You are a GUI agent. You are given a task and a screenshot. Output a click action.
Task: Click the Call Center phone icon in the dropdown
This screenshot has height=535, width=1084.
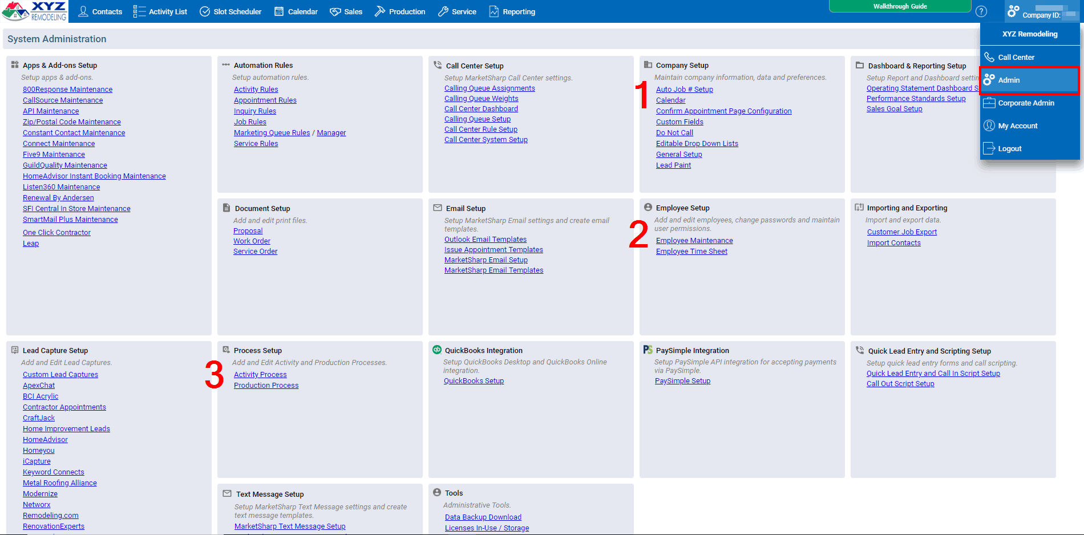989,57
